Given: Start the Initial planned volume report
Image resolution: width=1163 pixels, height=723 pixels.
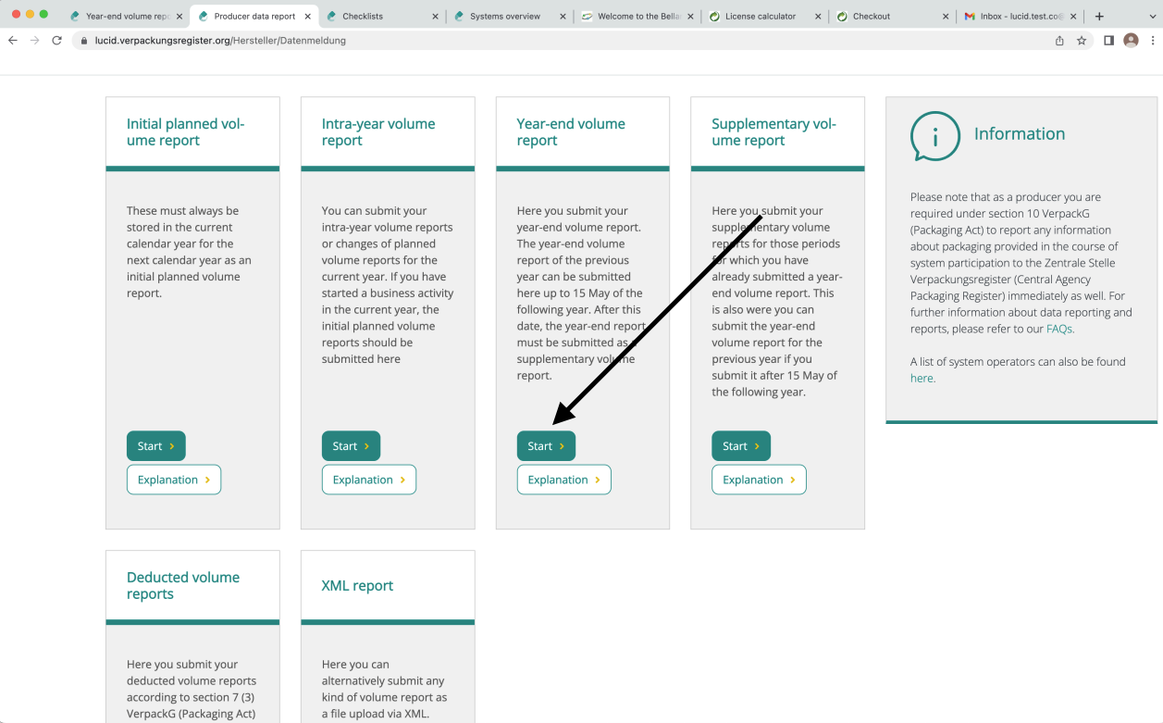Looking at the screenshot, I should [x=155, y=446].
